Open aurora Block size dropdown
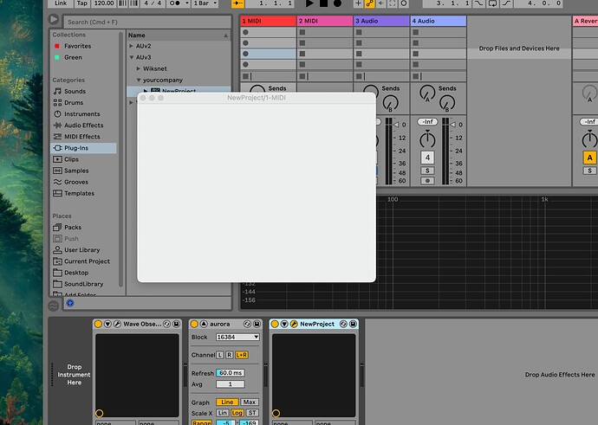598x425 pixels. point(237,337)
